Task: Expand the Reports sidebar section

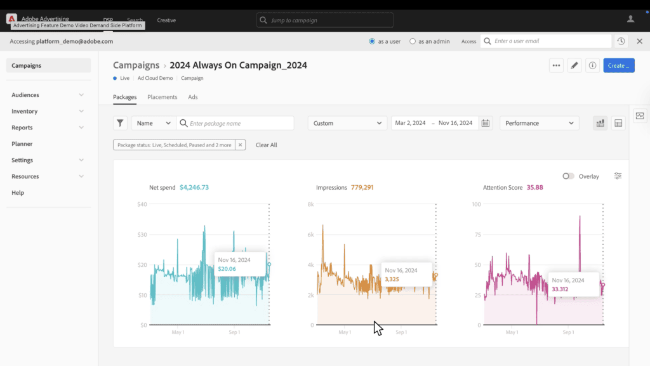Action: [x=48, y=127]
